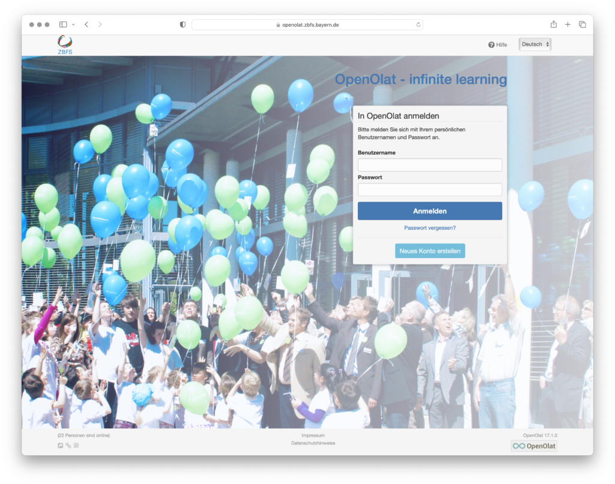Click the share image icon in footer
The width and height of the screenshot is (615, 484).
click(x=60, y=446)
